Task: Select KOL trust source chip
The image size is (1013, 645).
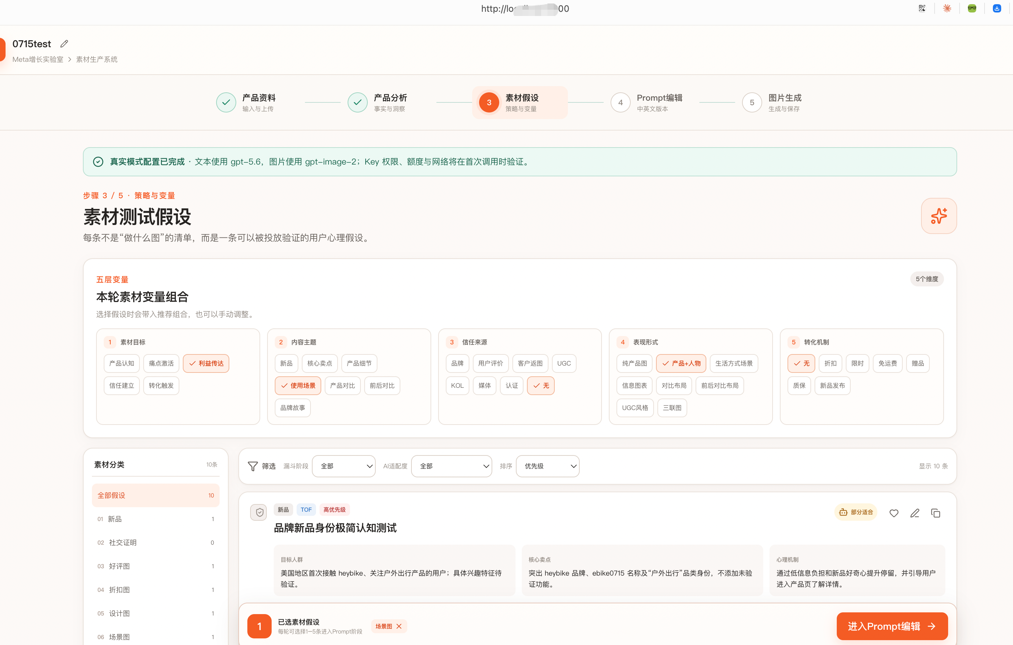Action: (x=457, y=386)
